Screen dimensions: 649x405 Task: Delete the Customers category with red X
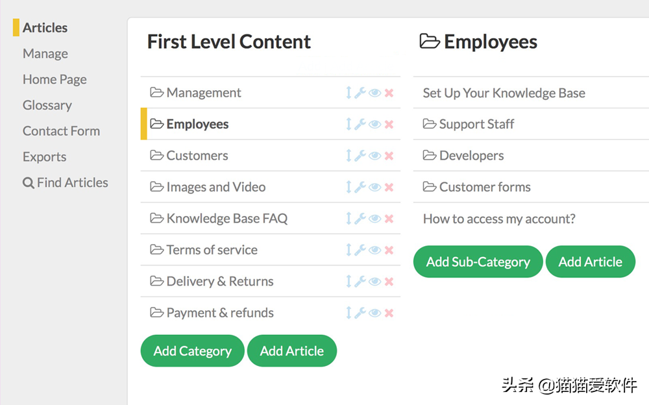coord(389,156)
